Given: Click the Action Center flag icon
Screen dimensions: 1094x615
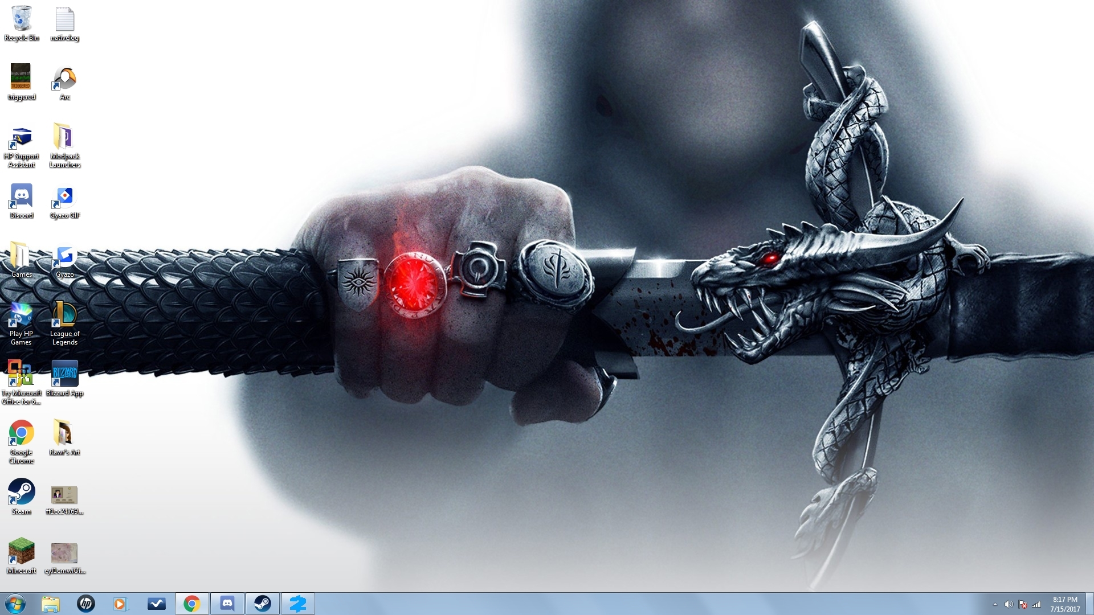Looking at the screenshot, I should pos(1023,604).
